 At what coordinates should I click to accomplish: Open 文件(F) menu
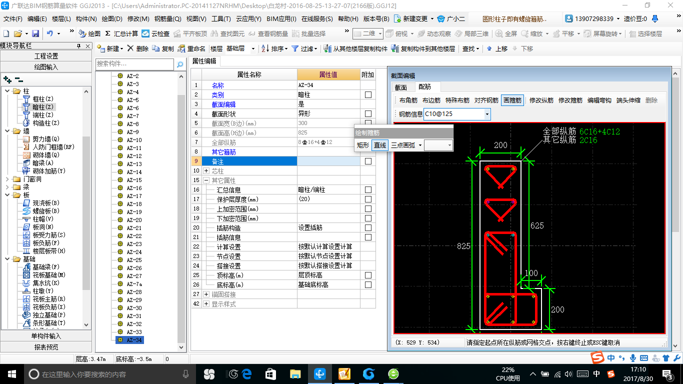(x=13, y=18)
